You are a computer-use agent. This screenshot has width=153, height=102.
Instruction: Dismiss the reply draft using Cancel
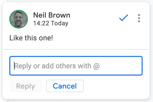coord(65,86)
